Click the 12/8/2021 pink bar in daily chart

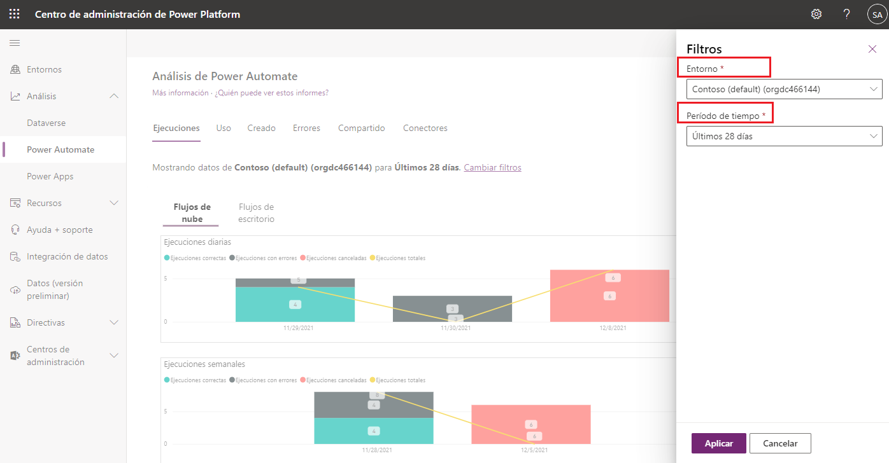pyautogui.click(x=609, y=296)
